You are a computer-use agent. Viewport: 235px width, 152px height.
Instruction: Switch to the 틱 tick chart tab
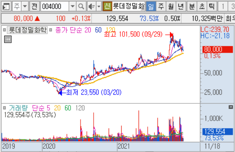point(212,6)
